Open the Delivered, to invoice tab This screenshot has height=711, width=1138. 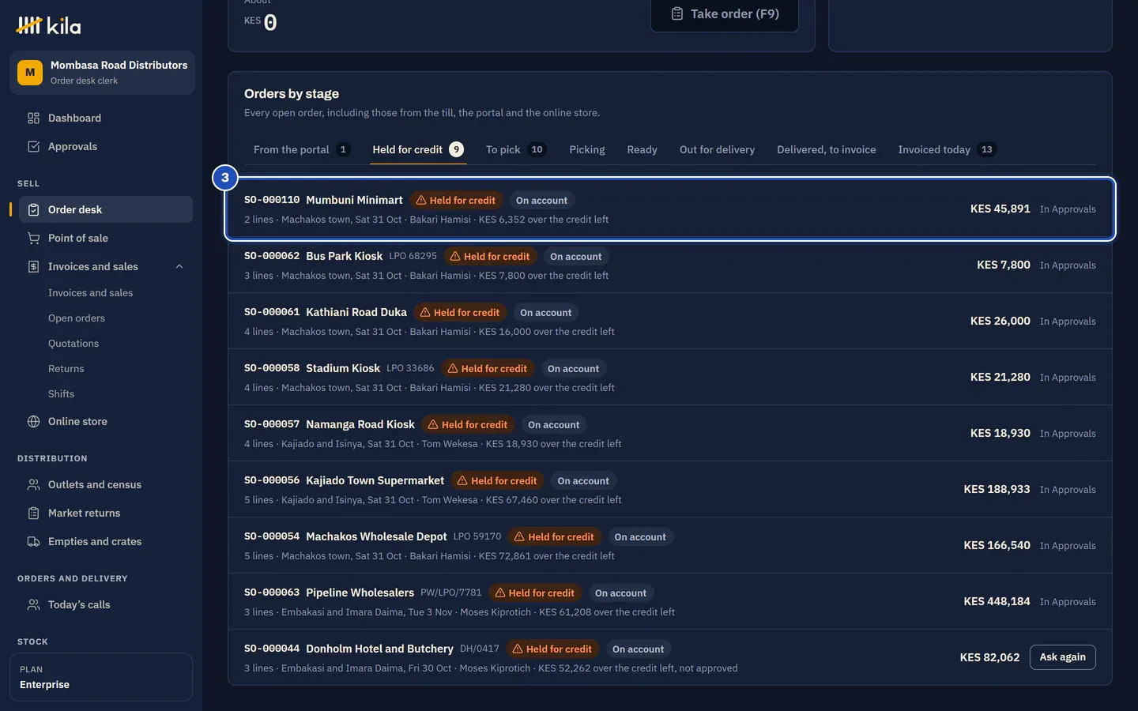(826, 150)
